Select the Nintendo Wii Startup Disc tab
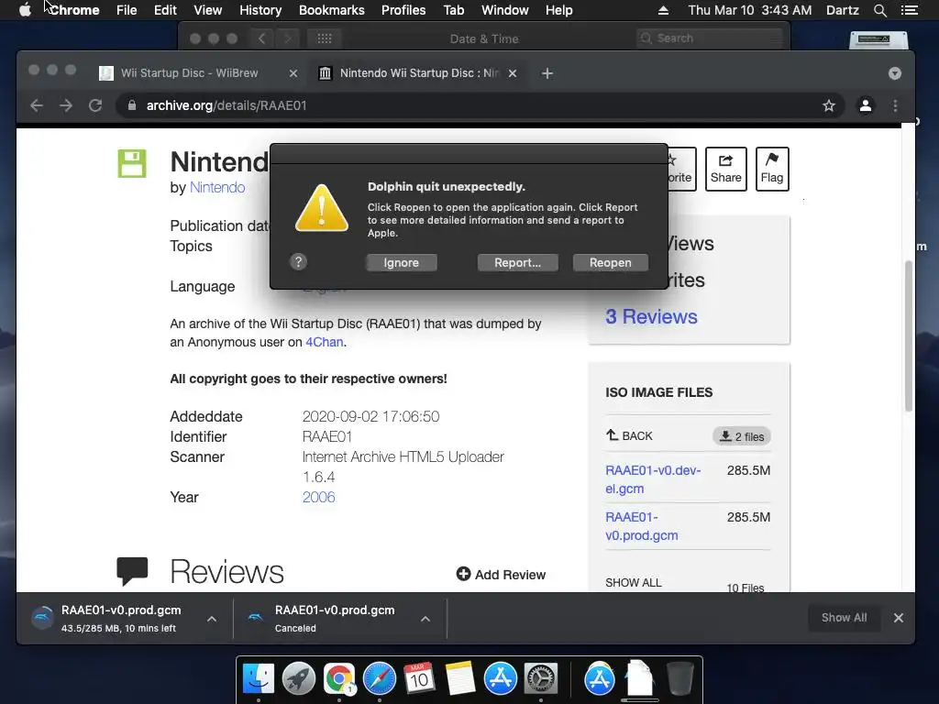 419,73
